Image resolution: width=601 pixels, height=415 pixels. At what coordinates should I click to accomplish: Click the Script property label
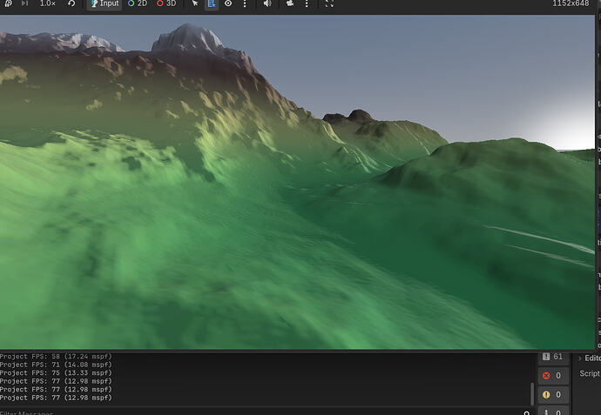(x=590, y=373)
